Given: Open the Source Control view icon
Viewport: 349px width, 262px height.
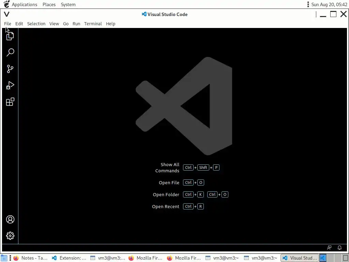Looking at the screenshot, I should pos(10,69).
